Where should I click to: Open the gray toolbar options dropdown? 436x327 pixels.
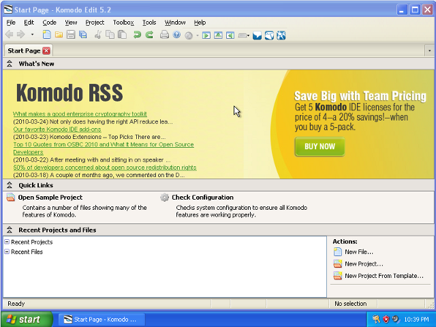tap(244, 35)
